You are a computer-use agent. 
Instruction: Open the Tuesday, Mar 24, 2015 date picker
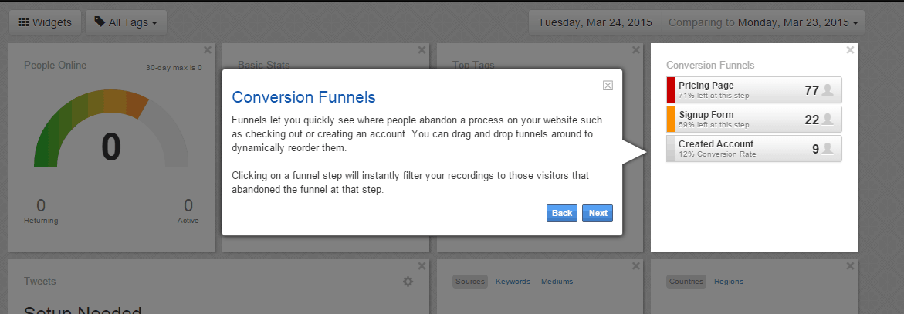tap(594, 22)
